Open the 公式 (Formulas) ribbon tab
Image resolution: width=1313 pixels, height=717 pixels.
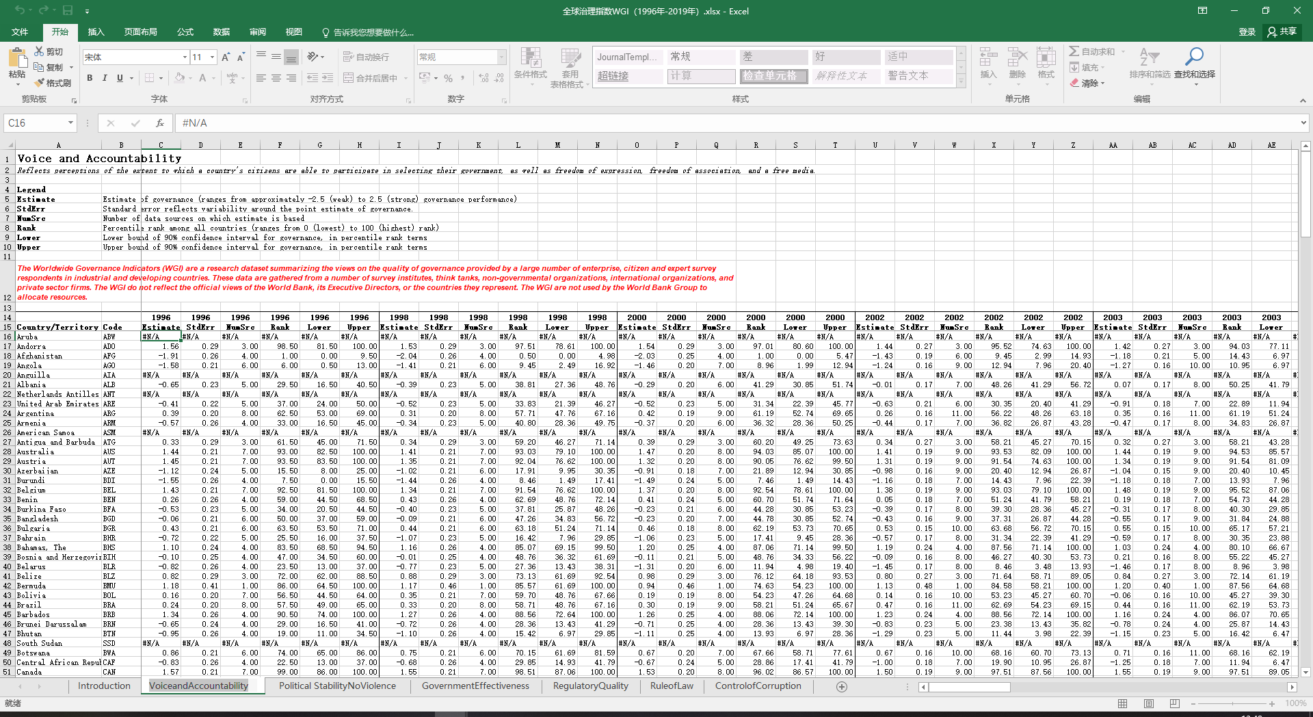click(x=185, y=32)
